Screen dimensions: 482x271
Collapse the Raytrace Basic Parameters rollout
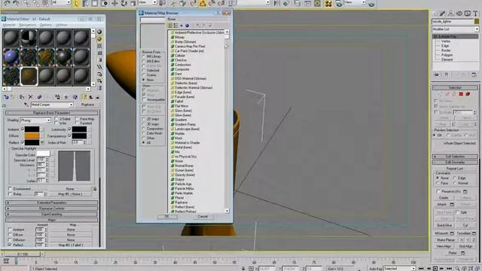pyautogui.click(x=52, y=113)
